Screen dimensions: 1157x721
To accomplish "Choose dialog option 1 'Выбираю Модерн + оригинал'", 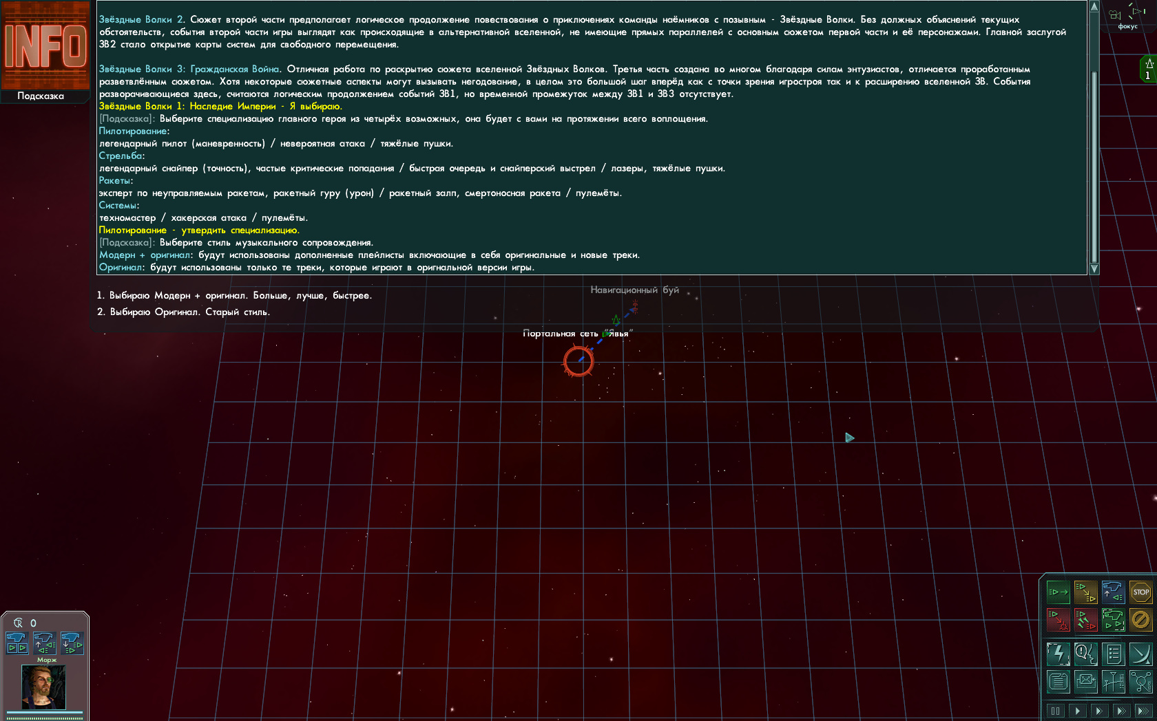I will 234,296.
